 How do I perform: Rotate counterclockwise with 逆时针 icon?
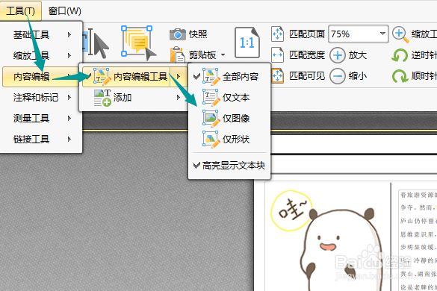click(400, 55)
